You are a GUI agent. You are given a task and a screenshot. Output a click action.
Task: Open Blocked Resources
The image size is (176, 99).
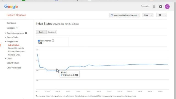pos(16,51)
